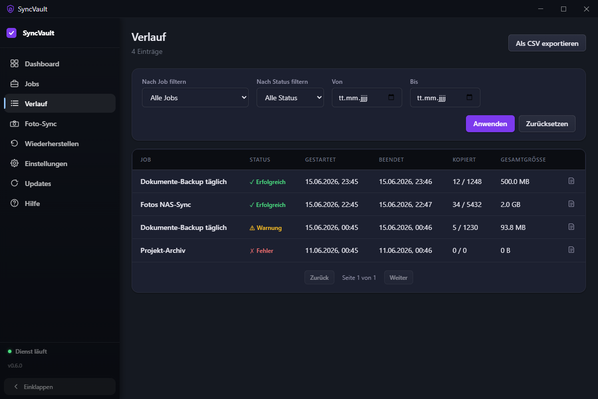Open the Alle Jobs filter dropdown
The image size is (598, 399).
(x=195, y=98)
